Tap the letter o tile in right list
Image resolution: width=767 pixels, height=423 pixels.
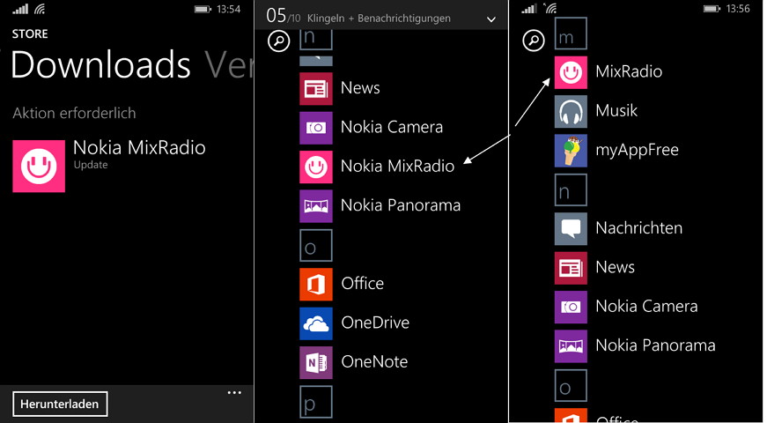[571, 385]
